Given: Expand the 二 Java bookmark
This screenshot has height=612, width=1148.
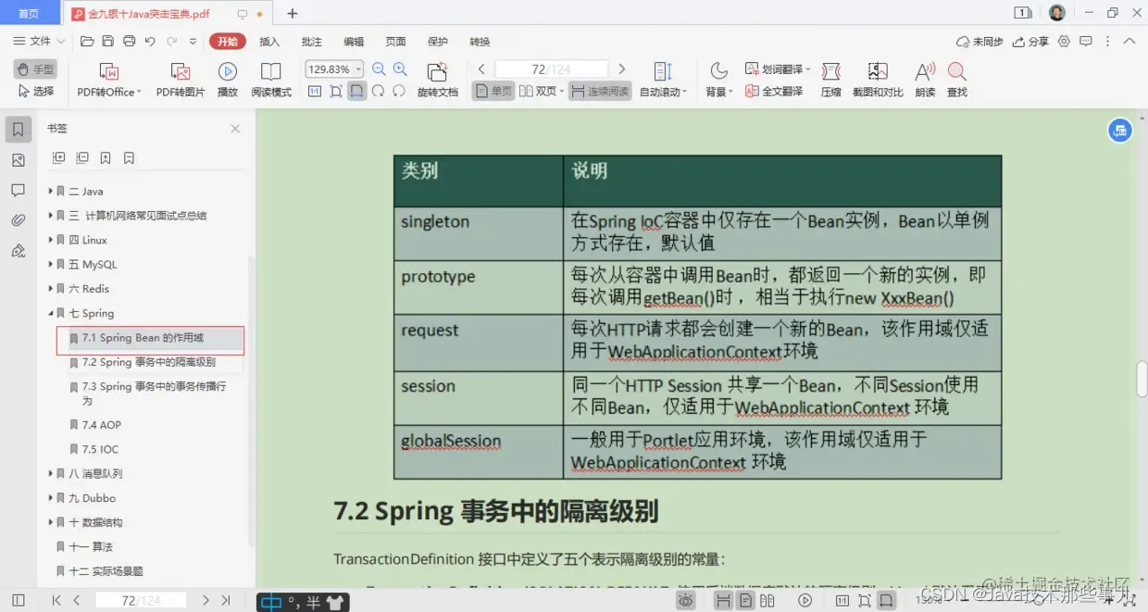Looking at the screenshot, I should pos(51,192).
